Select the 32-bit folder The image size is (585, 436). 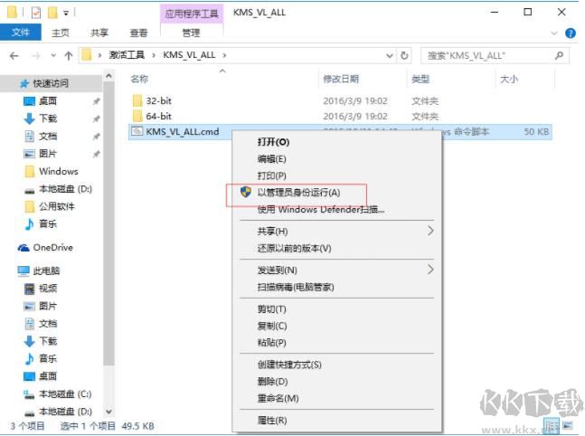coord(158,100)
